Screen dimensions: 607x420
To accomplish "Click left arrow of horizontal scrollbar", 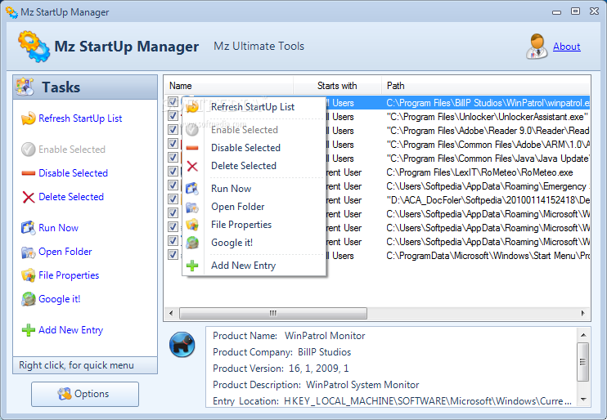I will pos(171,313).
